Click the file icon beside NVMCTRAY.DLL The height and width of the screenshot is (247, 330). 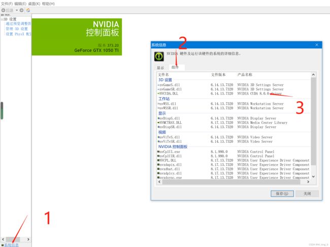tap(158, 122)
